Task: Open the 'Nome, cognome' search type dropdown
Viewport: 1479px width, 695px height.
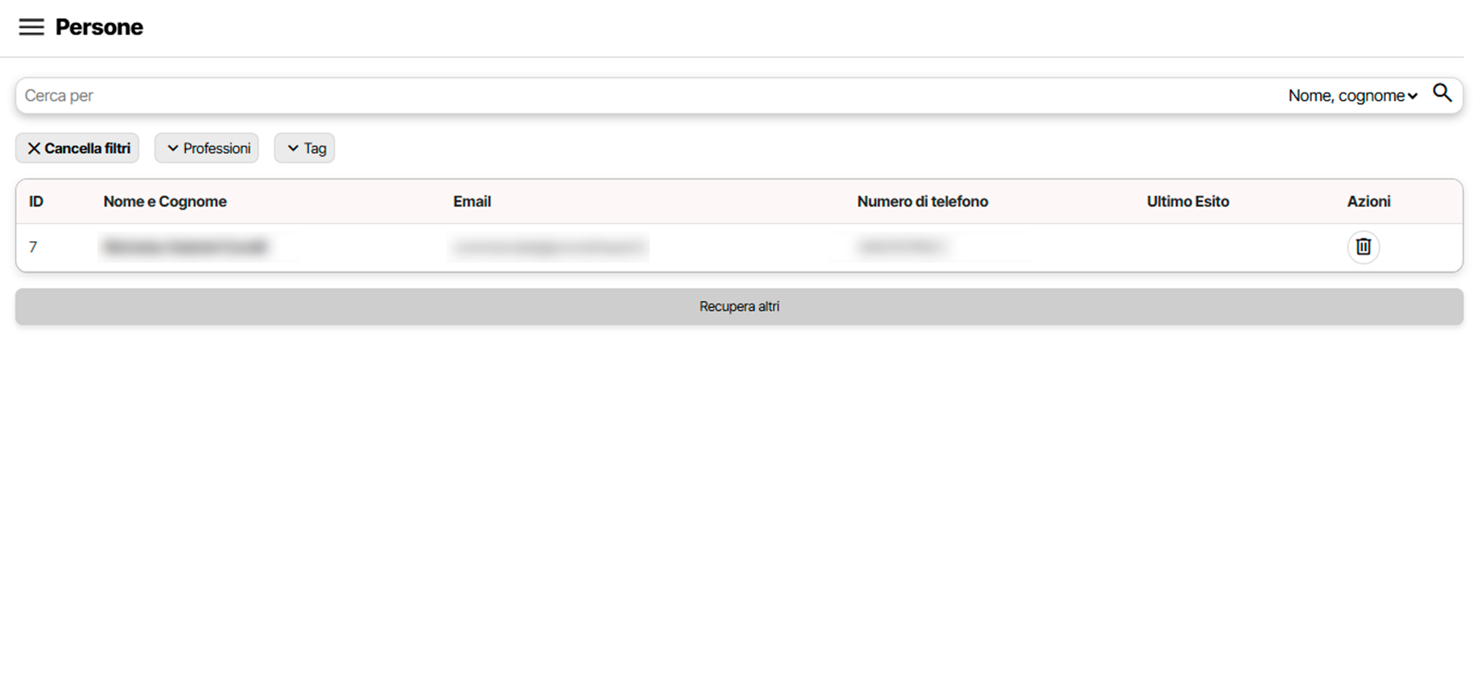Action: pyautogui.click(x=1352, y=96)
